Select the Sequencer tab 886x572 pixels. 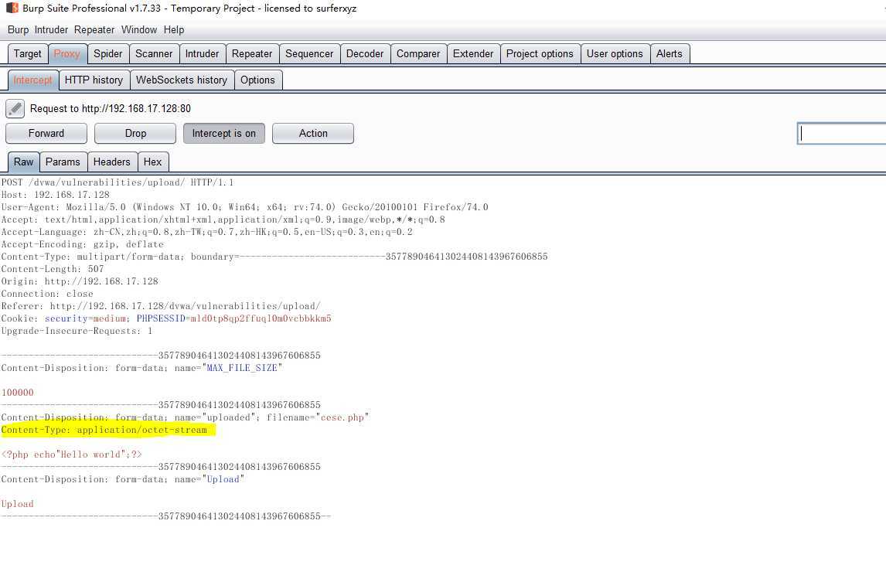(x=309, y=53)
